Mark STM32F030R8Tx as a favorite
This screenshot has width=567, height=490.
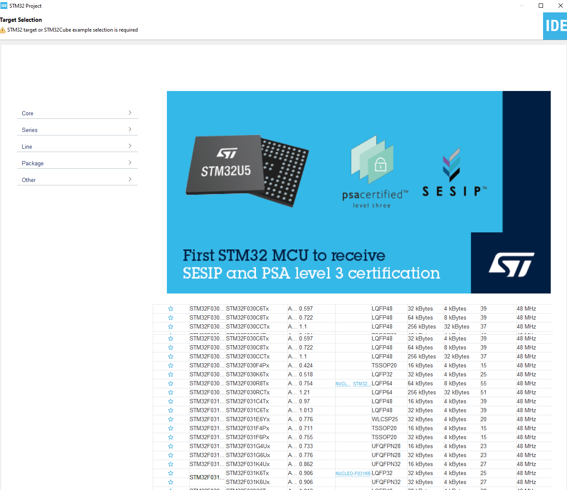tap(171, 383)
